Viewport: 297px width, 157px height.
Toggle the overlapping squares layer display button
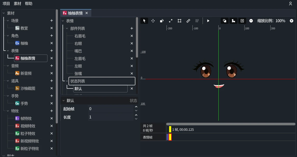tap(225, 21)
